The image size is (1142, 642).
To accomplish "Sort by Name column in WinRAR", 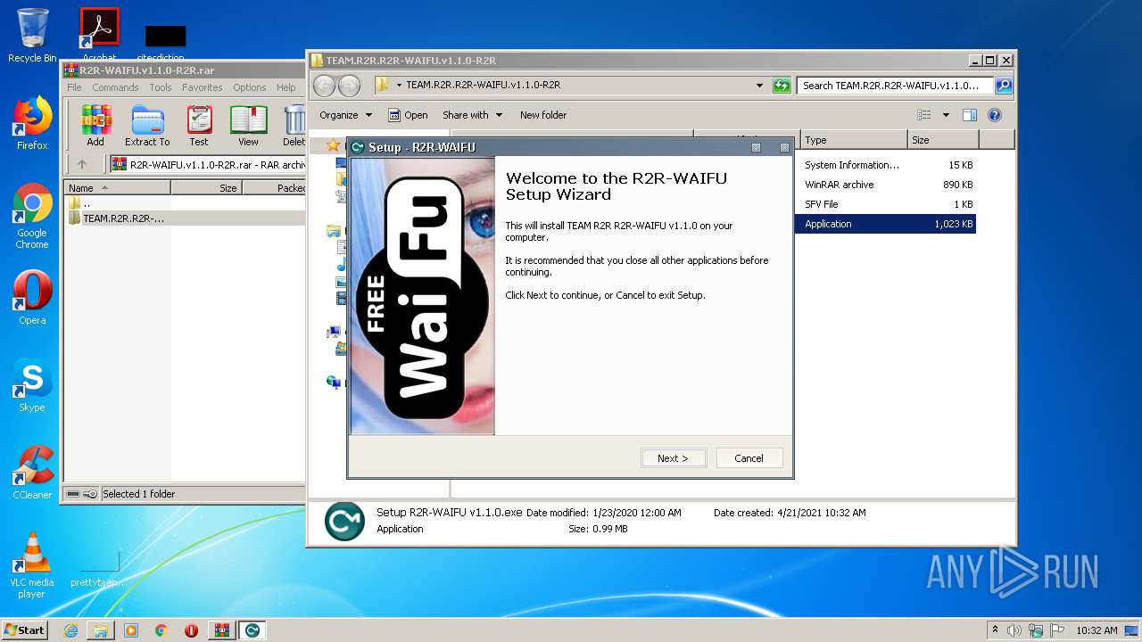I will 117,188.
